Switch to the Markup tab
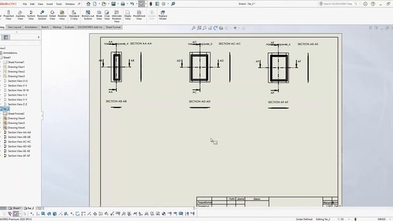The image size is (393, 221). click(x=57, y=27)
